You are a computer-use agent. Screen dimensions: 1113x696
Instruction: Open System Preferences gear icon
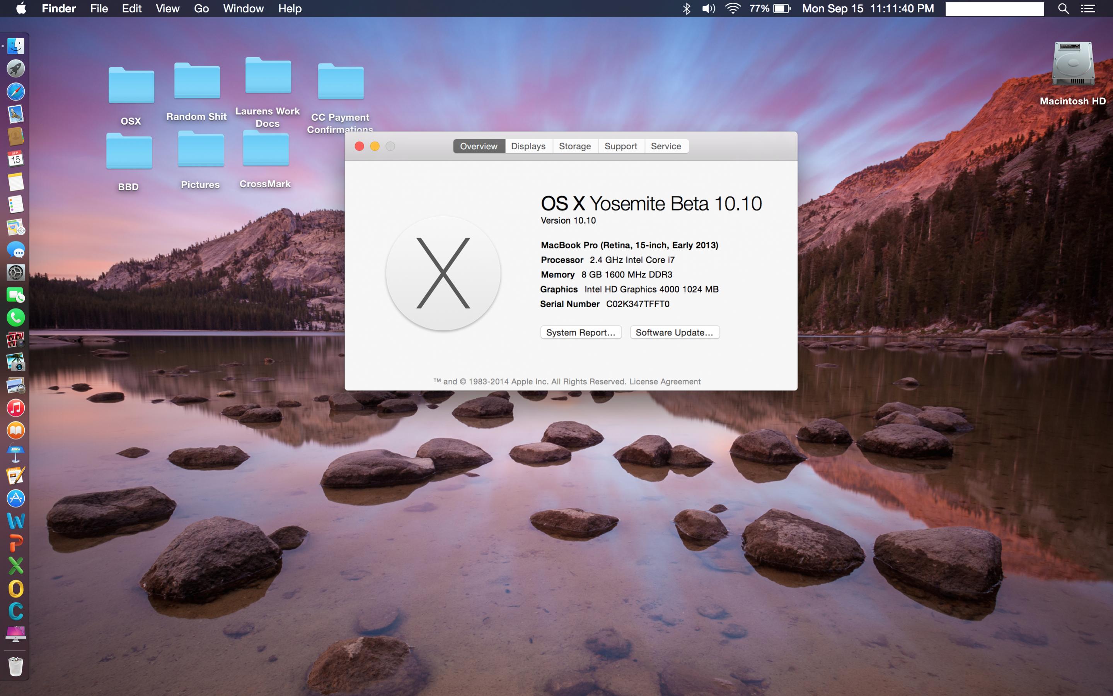pos(15,272)
